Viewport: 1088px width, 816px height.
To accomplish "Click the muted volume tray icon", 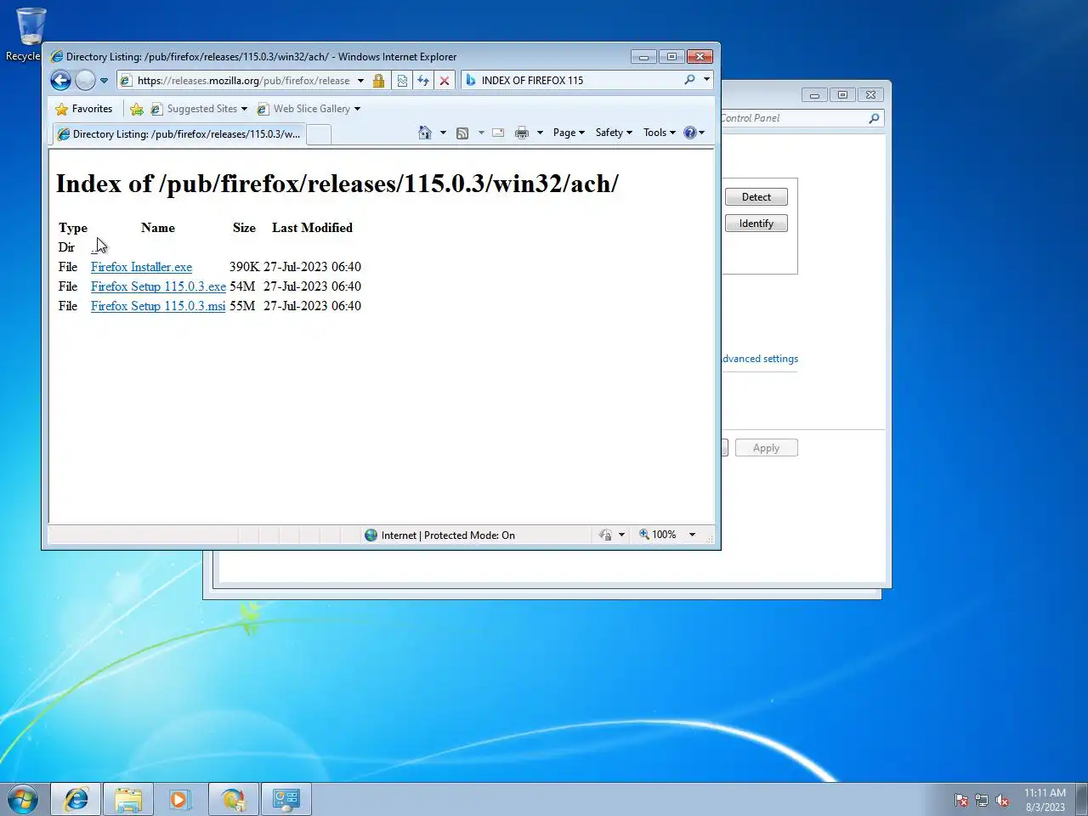I will [1002, 801].
